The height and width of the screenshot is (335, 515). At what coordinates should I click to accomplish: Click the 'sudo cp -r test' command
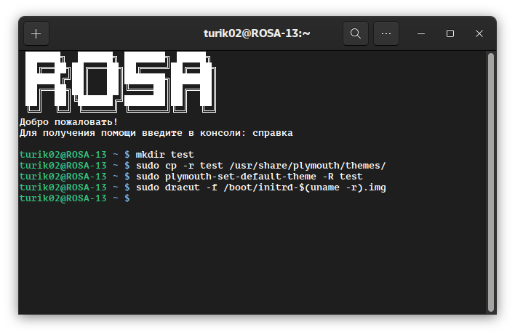203,166
